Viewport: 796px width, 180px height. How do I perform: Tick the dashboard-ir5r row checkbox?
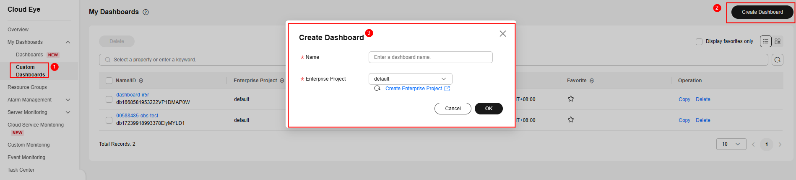109,99
